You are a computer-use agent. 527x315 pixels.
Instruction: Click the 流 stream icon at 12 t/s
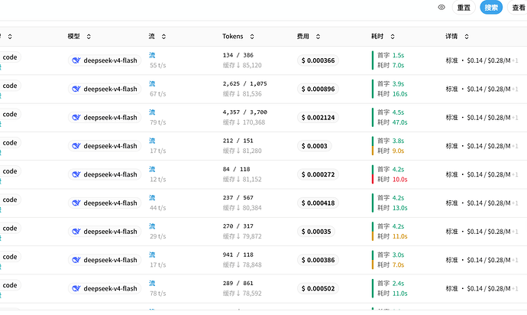click(x=152, y=169)
